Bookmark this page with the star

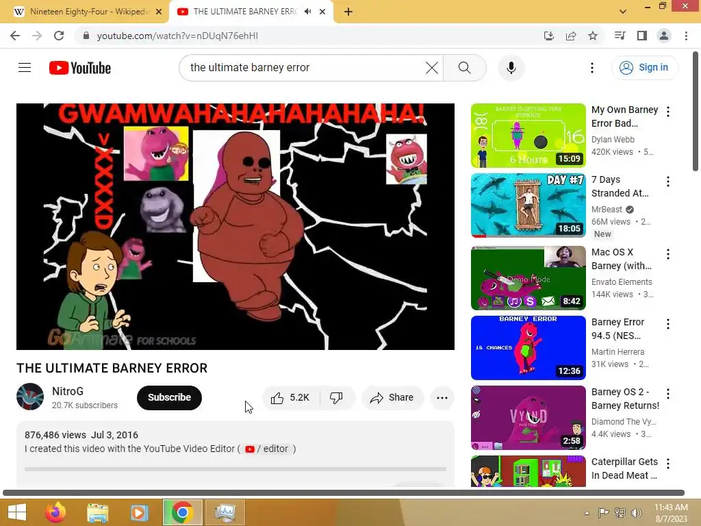point(593,36)
